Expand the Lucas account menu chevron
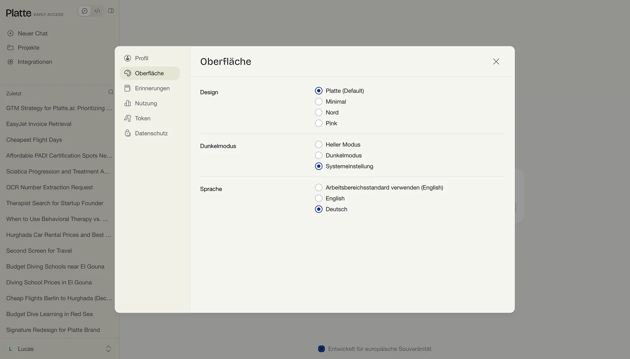 tap(108, 349)
